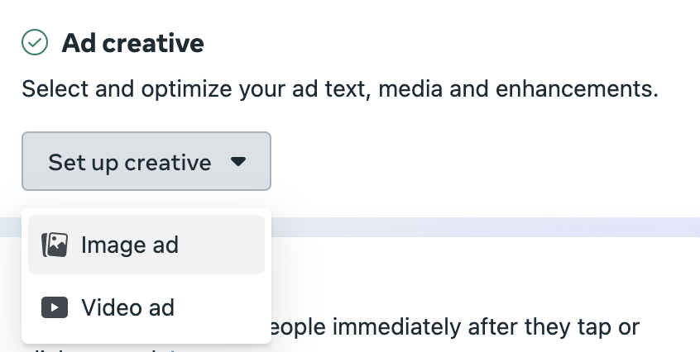Click the green checkmark next to Ad creative
The width and height of the screenshot is (700, 352).
click(35, 42)
